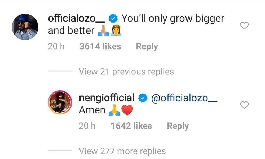
Task: Reply to the officialozo__ comment
Action: pyautogui.click(x=147, y=46)
